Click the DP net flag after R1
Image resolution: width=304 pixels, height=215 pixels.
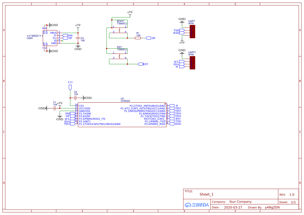[x=148, y=38]
